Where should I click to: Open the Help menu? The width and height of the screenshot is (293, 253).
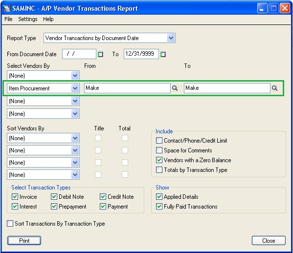pyautogui.click(x=48, y=19)
